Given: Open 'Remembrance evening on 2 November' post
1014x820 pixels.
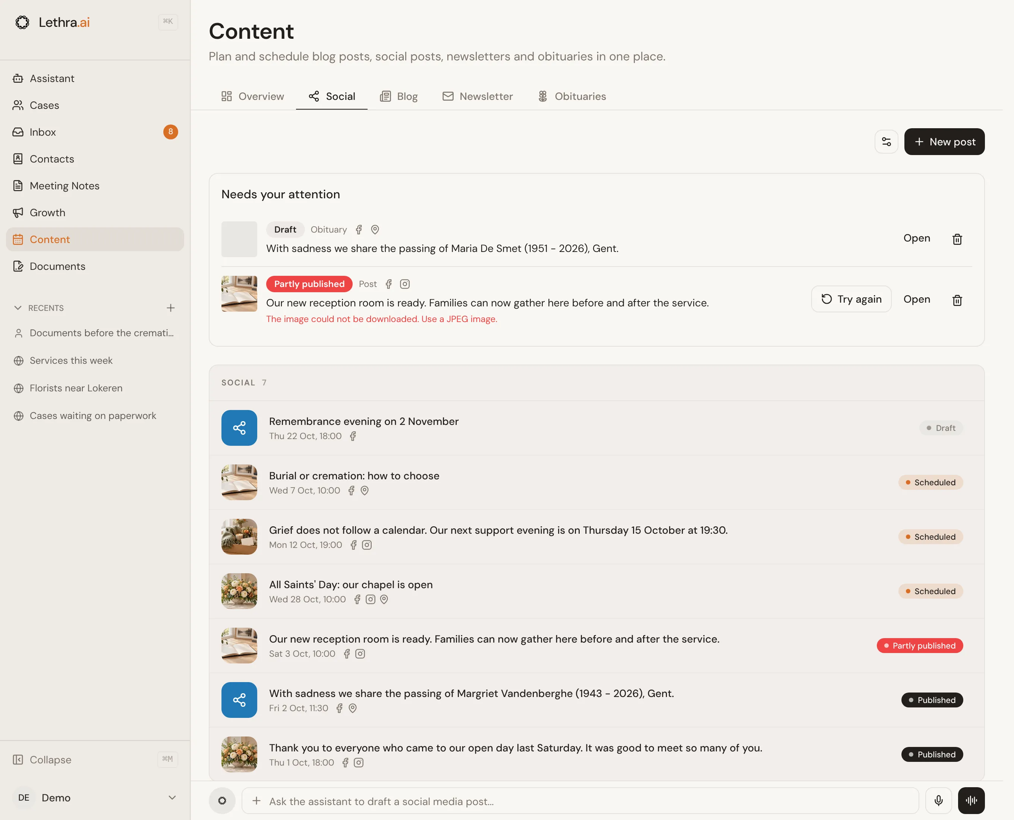Looking at the screenshot, I should pos(596,428).
